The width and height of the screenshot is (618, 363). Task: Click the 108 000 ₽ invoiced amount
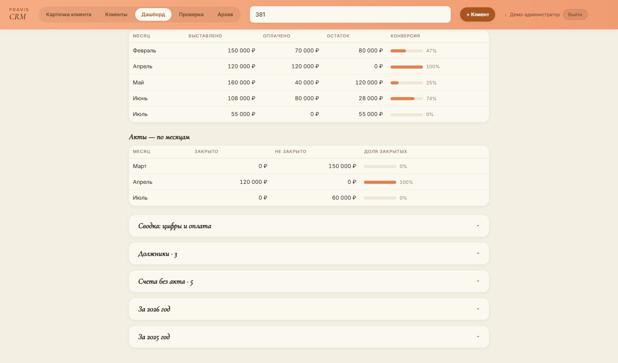coord(241,98)
